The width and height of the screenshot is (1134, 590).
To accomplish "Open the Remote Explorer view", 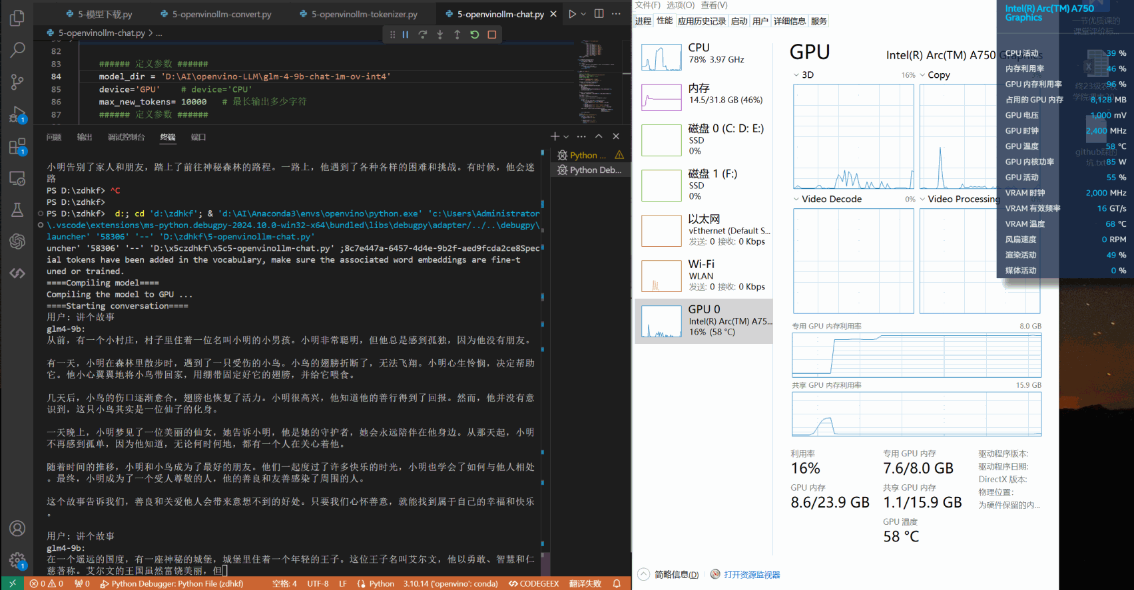I will (x=17, y=178).
